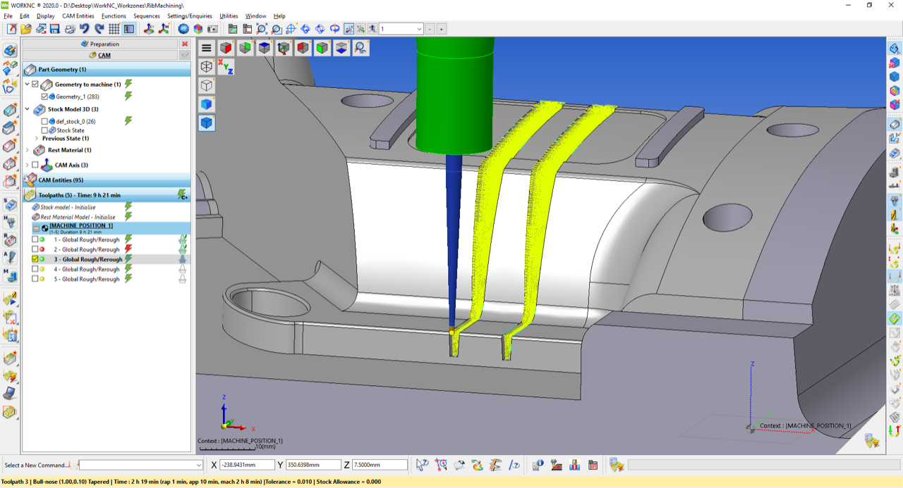Open the view number dropdown showing 1
This screenshot has width=903, height=488.
[419, 29]
